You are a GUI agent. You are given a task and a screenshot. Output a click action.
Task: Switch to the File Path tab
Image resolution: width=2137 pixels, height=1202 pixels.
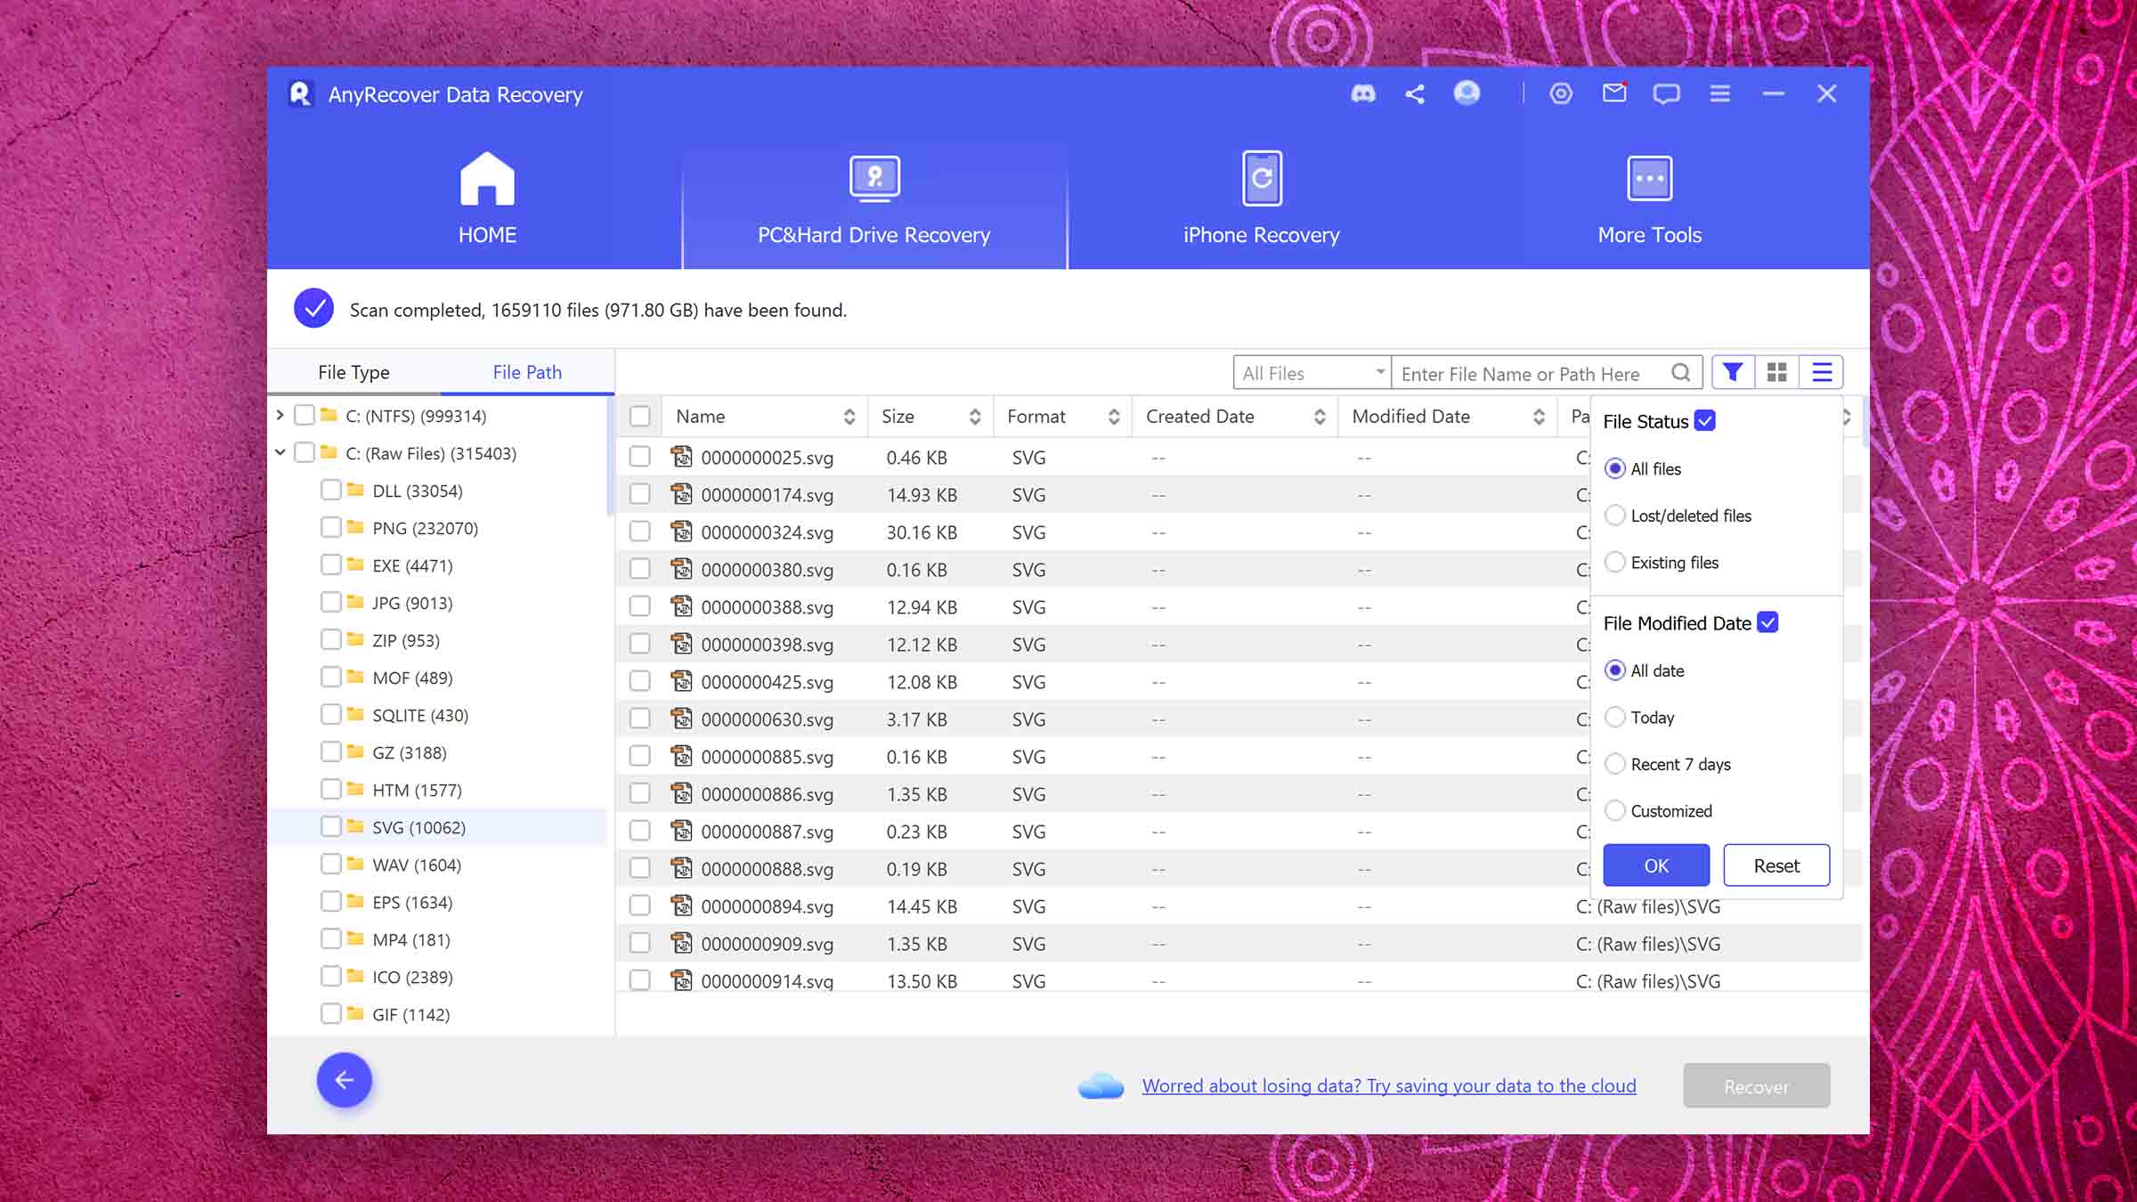(527, 372)
